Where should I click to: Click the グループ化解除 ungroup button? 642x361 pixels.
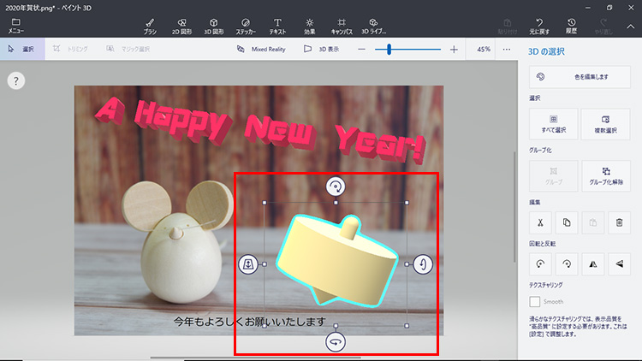[x=605, y=175]
